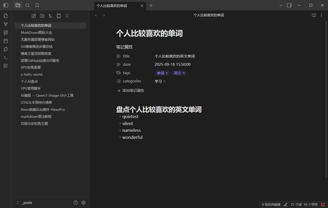Screen dimensions: 328x208
Task: Edit the date property value
Action: [172, 64]
